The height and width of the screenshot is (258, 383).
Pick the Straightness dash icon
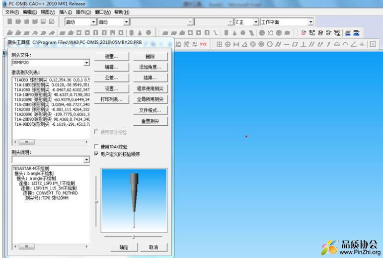pyautogui.click(x=287, y=44)
